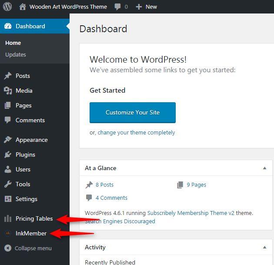Open the Media menu
This screenshot has height=265, width=274.
[x=24, y=91]
